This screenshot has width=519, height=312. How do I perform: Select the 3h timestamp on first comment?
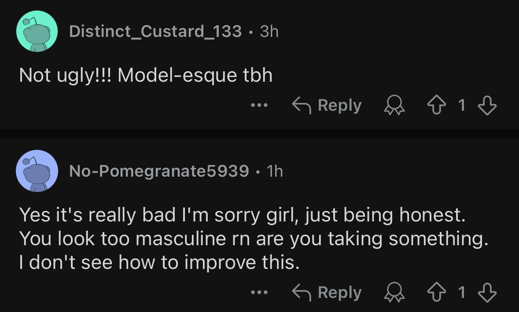(x=269, y=31)
